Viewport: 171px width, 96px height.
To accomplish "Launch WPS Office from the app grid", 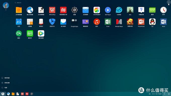I will [x=52, y=10].
